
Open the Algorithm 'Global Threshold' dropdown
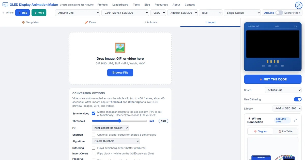click(116, 141)
